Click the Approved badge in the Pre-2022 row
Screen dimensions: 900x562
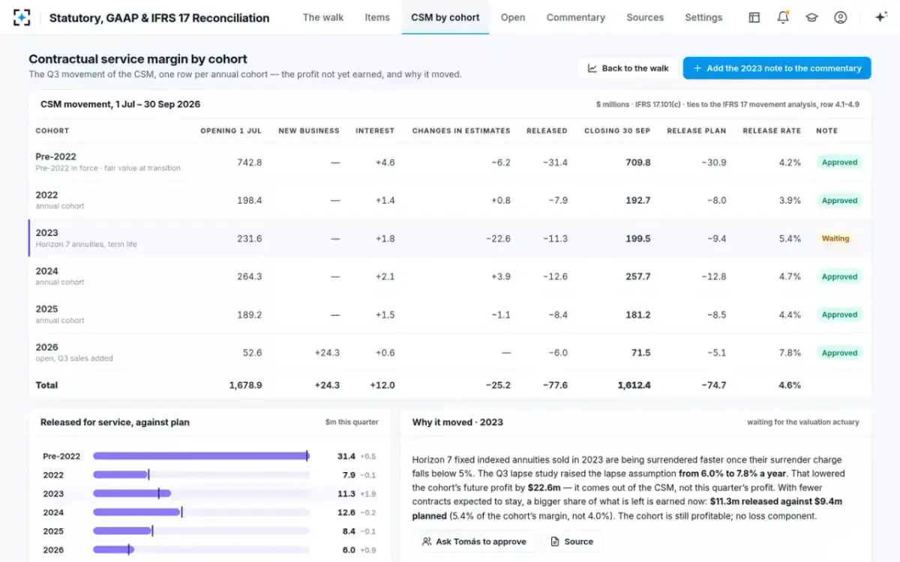(839, 162)
